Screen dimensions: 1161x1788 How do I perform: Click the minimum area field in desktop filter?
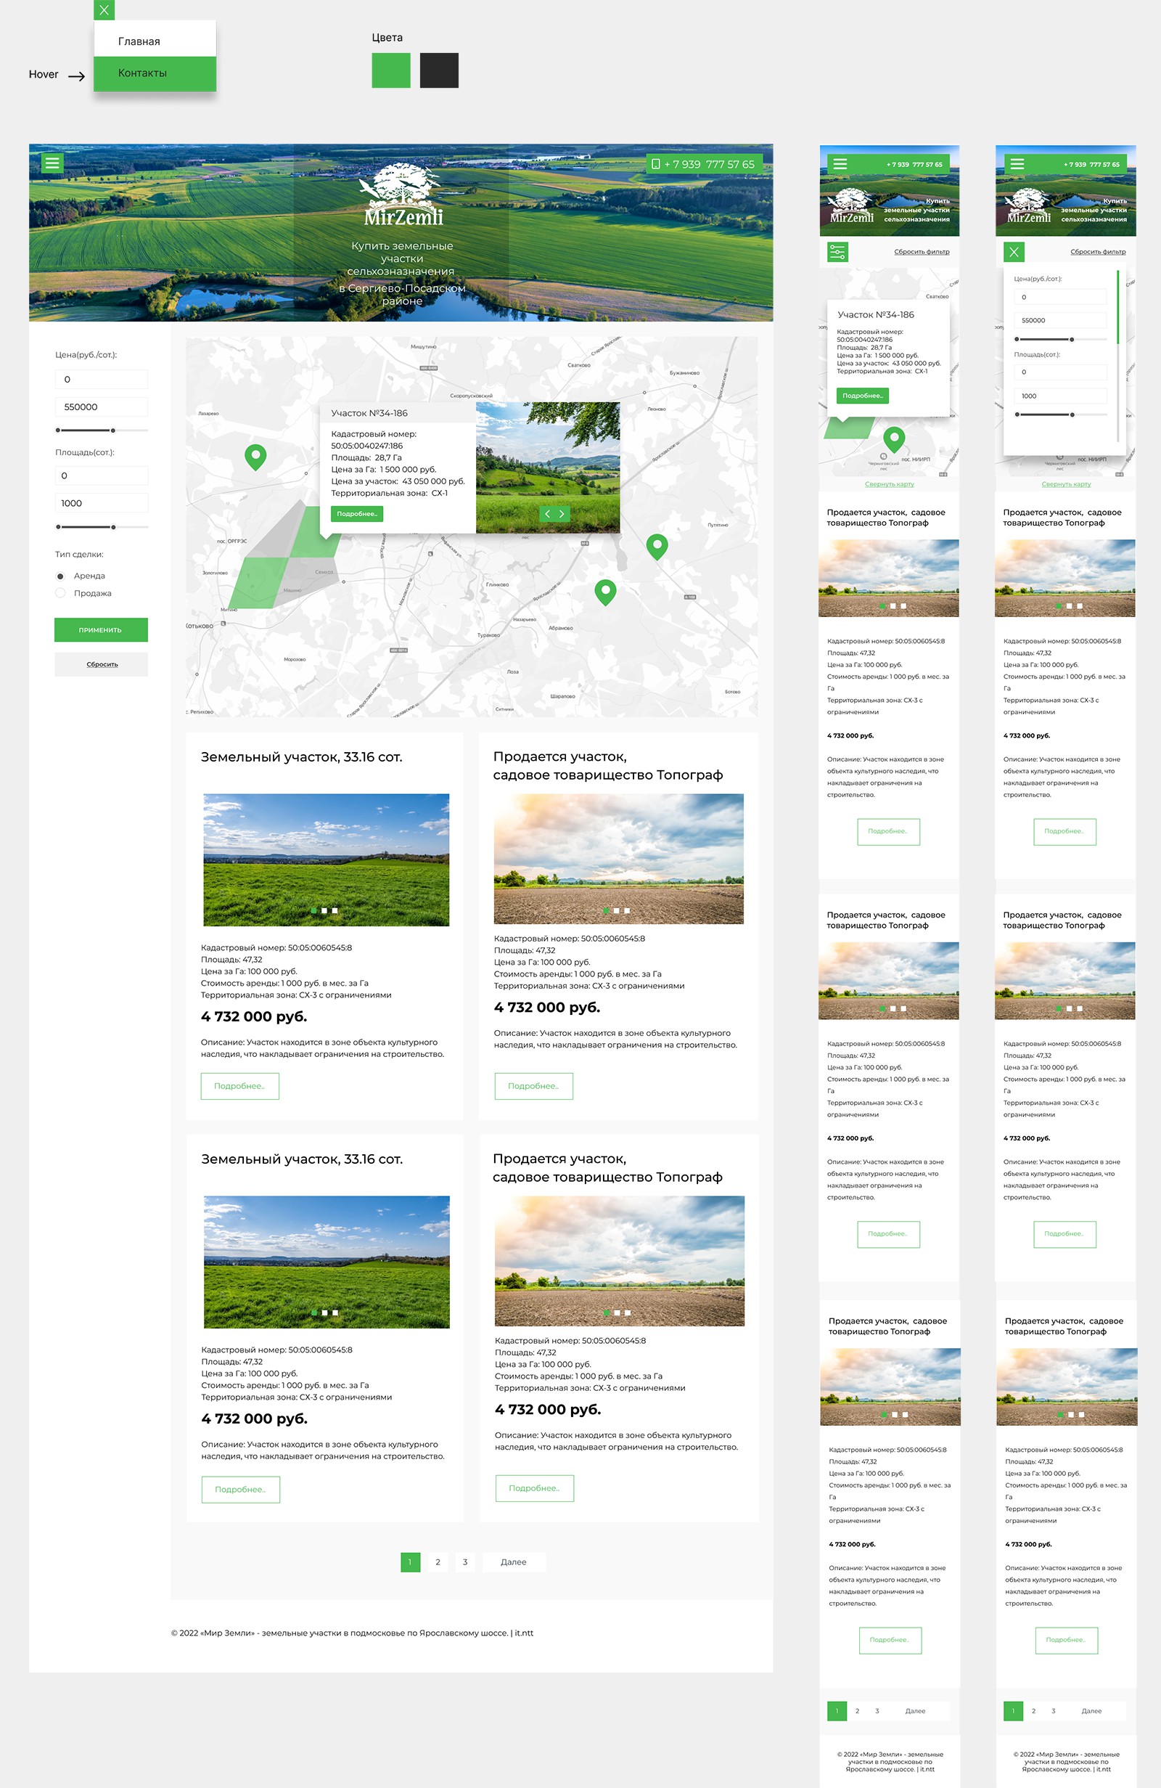pyautogui.click(x=102, y=475)
